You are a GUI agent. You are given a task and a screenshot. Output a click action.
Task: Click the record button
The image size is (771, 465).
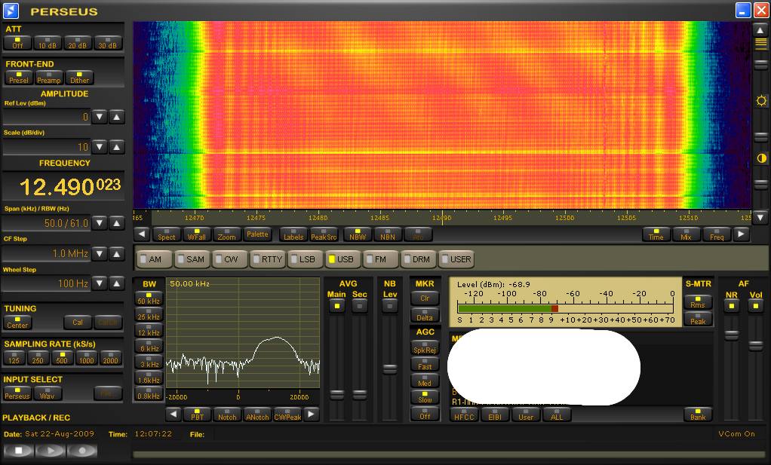tap(82, 450)
